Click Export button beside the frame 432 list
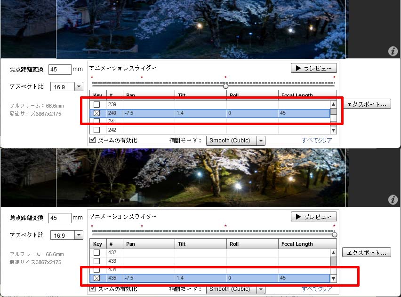The width and height of the screenshot is (401, 297). pos(366,253)
